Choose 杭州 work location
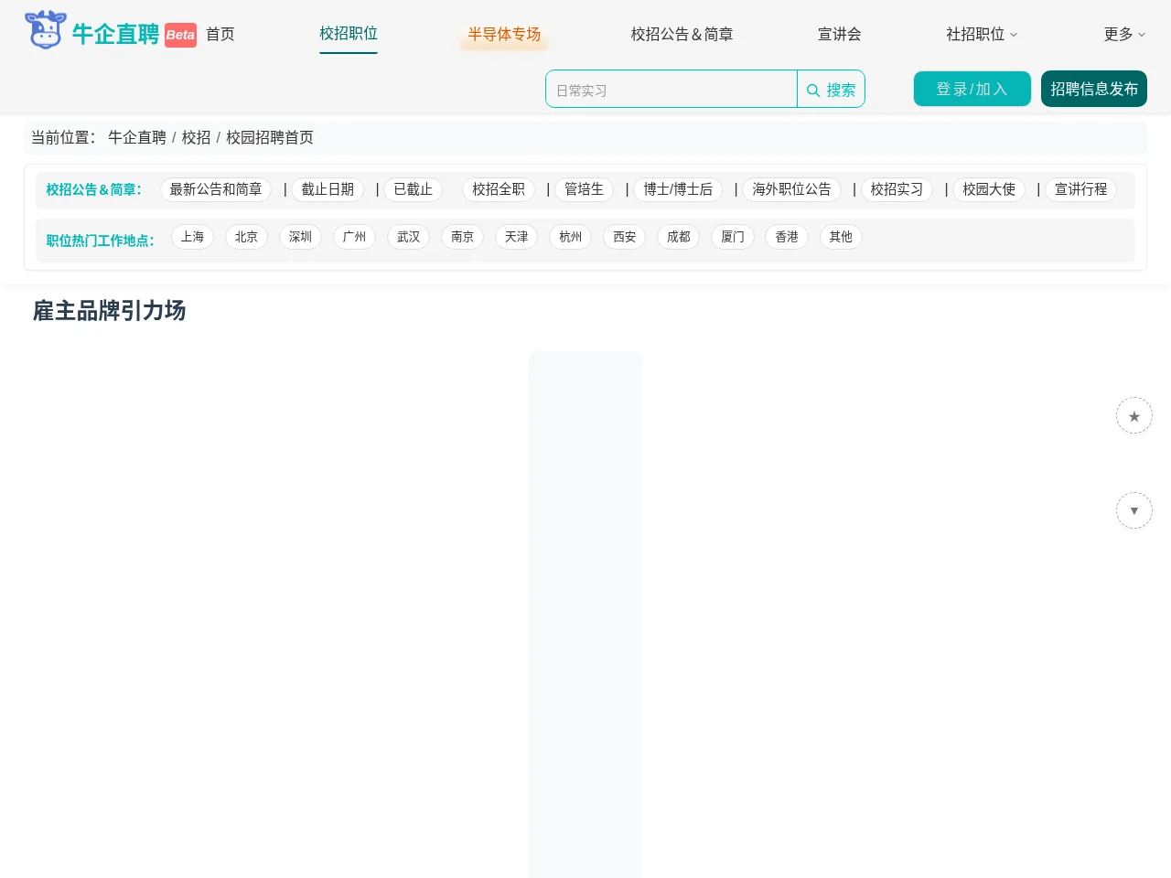Viewport: 1171px width, 878px height. tap(570, 237)
